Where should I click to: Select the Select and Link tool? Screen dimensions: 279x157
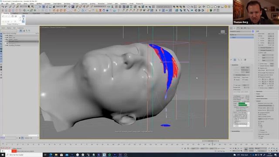pyautogui.click(x=10, y=7)
